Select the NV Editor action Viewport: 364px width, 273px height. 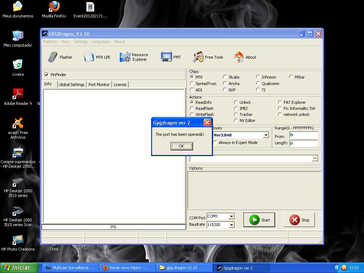click(x=236, y=120)
